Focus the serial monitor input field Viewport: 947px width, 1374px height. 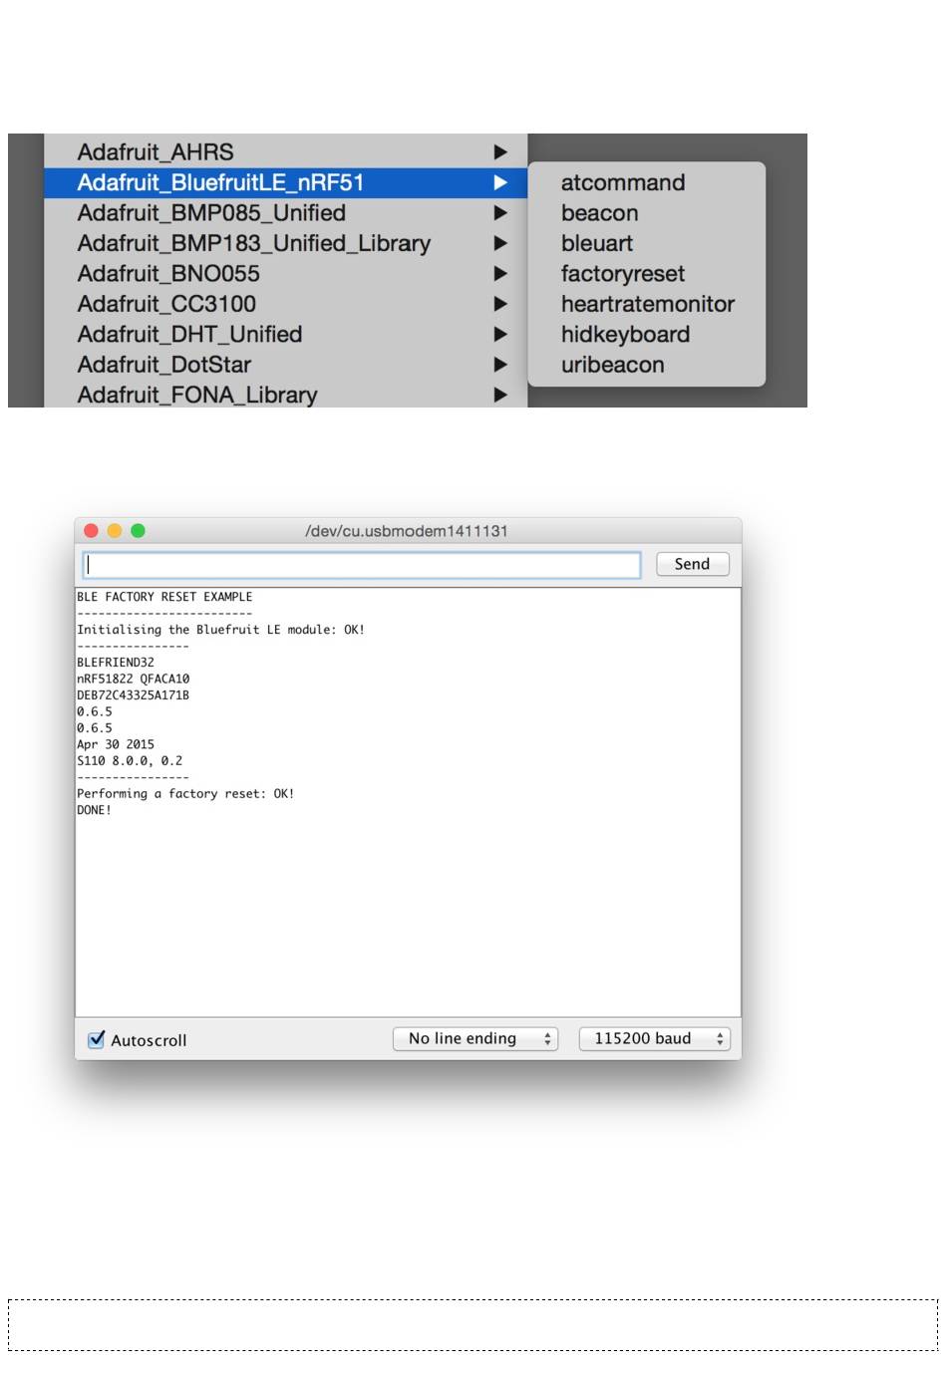click(x=361, y=565)
